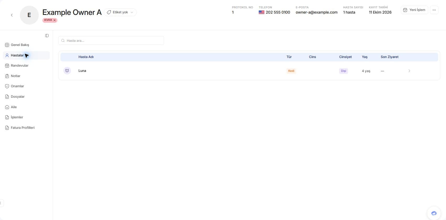Viewport: 446px width, 220px height.
Task: Open İşlemler section
Action: (x=26, y=117)
